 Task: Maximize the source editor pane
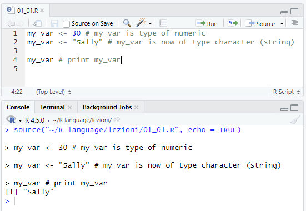tap(294, 11)
